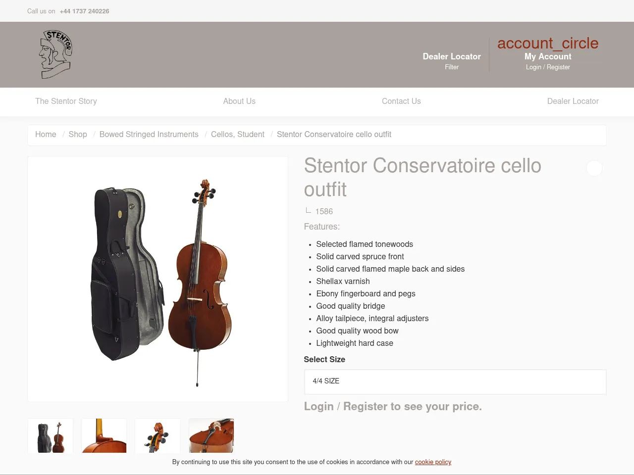Go to Dealer Locator in the navigation bar
The height and width of the screenshot is (475, 634).
tap(573, 101)
